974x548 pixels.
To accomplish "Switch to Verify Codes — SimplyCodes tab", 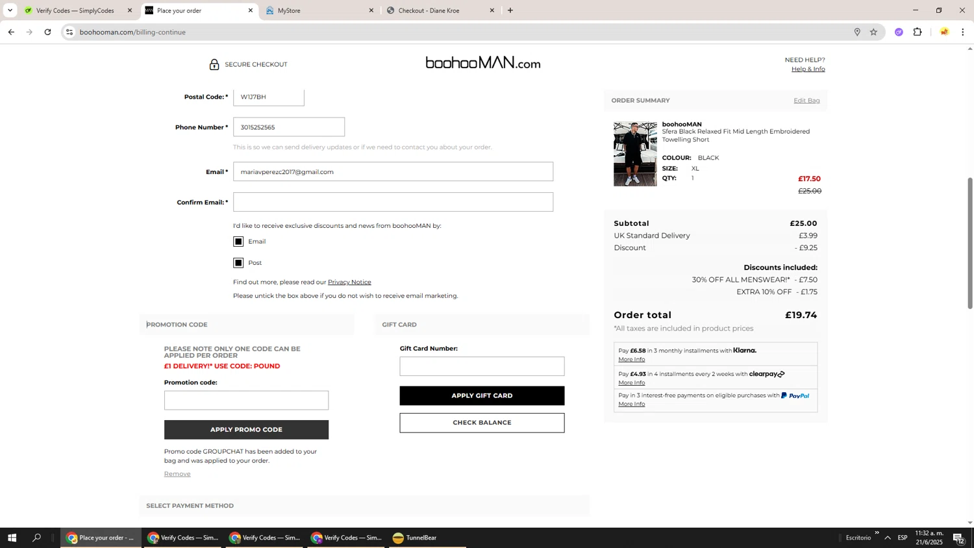I will point(74,10).
